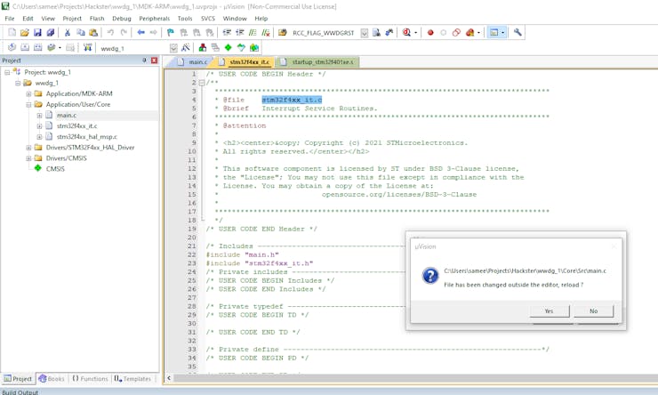This screenshot has width=658, height=395.
Task: Click the Save All icon
Action: [50, 33]
